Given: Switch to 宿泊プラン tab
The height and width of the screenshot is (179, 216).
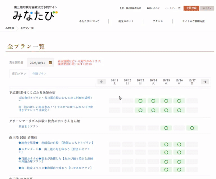Looking at the screenshot, I should tap(19, 74).
